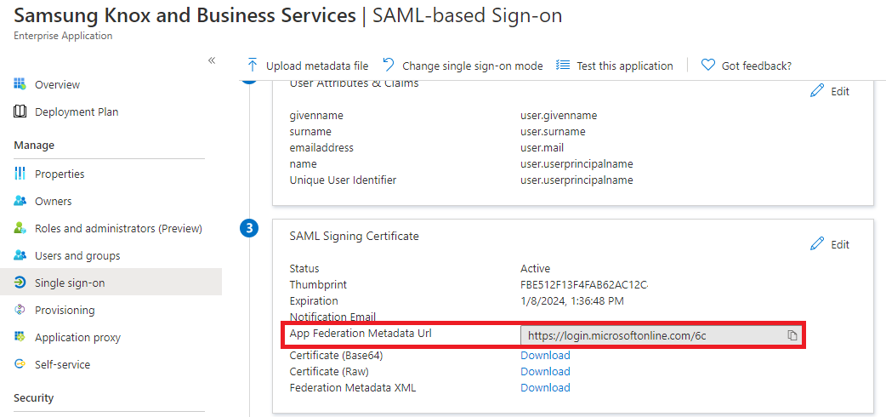Click the SAML Signing Certificate heading
This screenshot has height=417, width=886.
tap(354, 236)
